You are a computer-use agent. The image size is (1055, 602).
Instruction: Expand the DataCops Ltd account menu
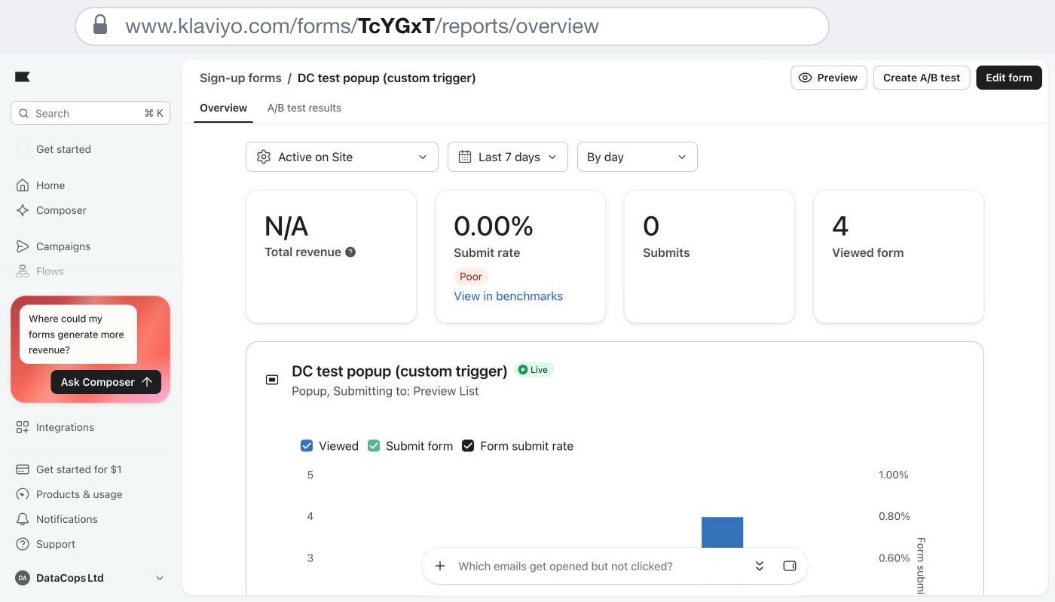pos(90,578)
